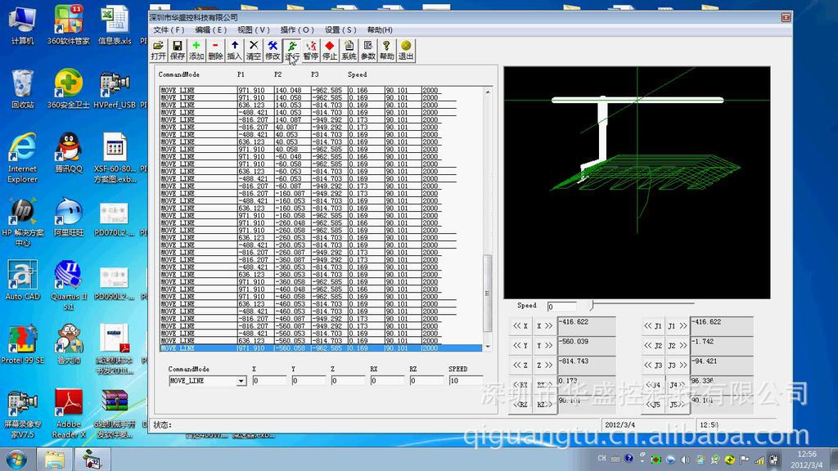Click the 修改 (Modify) tools icon
The width and height of the screenshot is (838, 471).
[x=273, y=50]
